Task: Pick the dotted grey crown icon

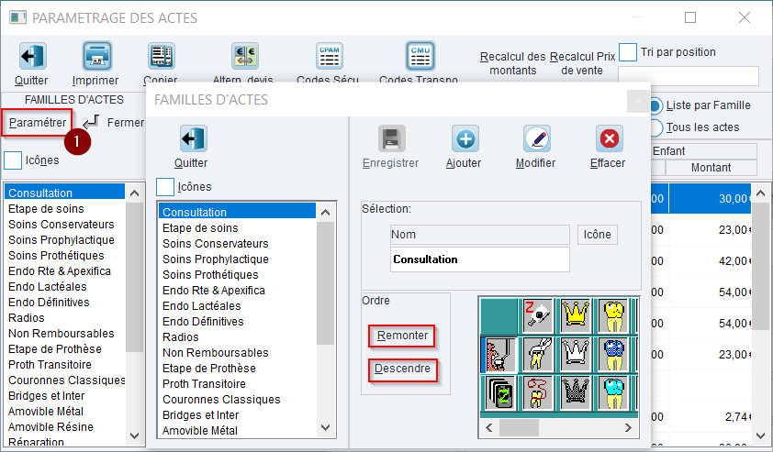Action: tap(576, 393)
